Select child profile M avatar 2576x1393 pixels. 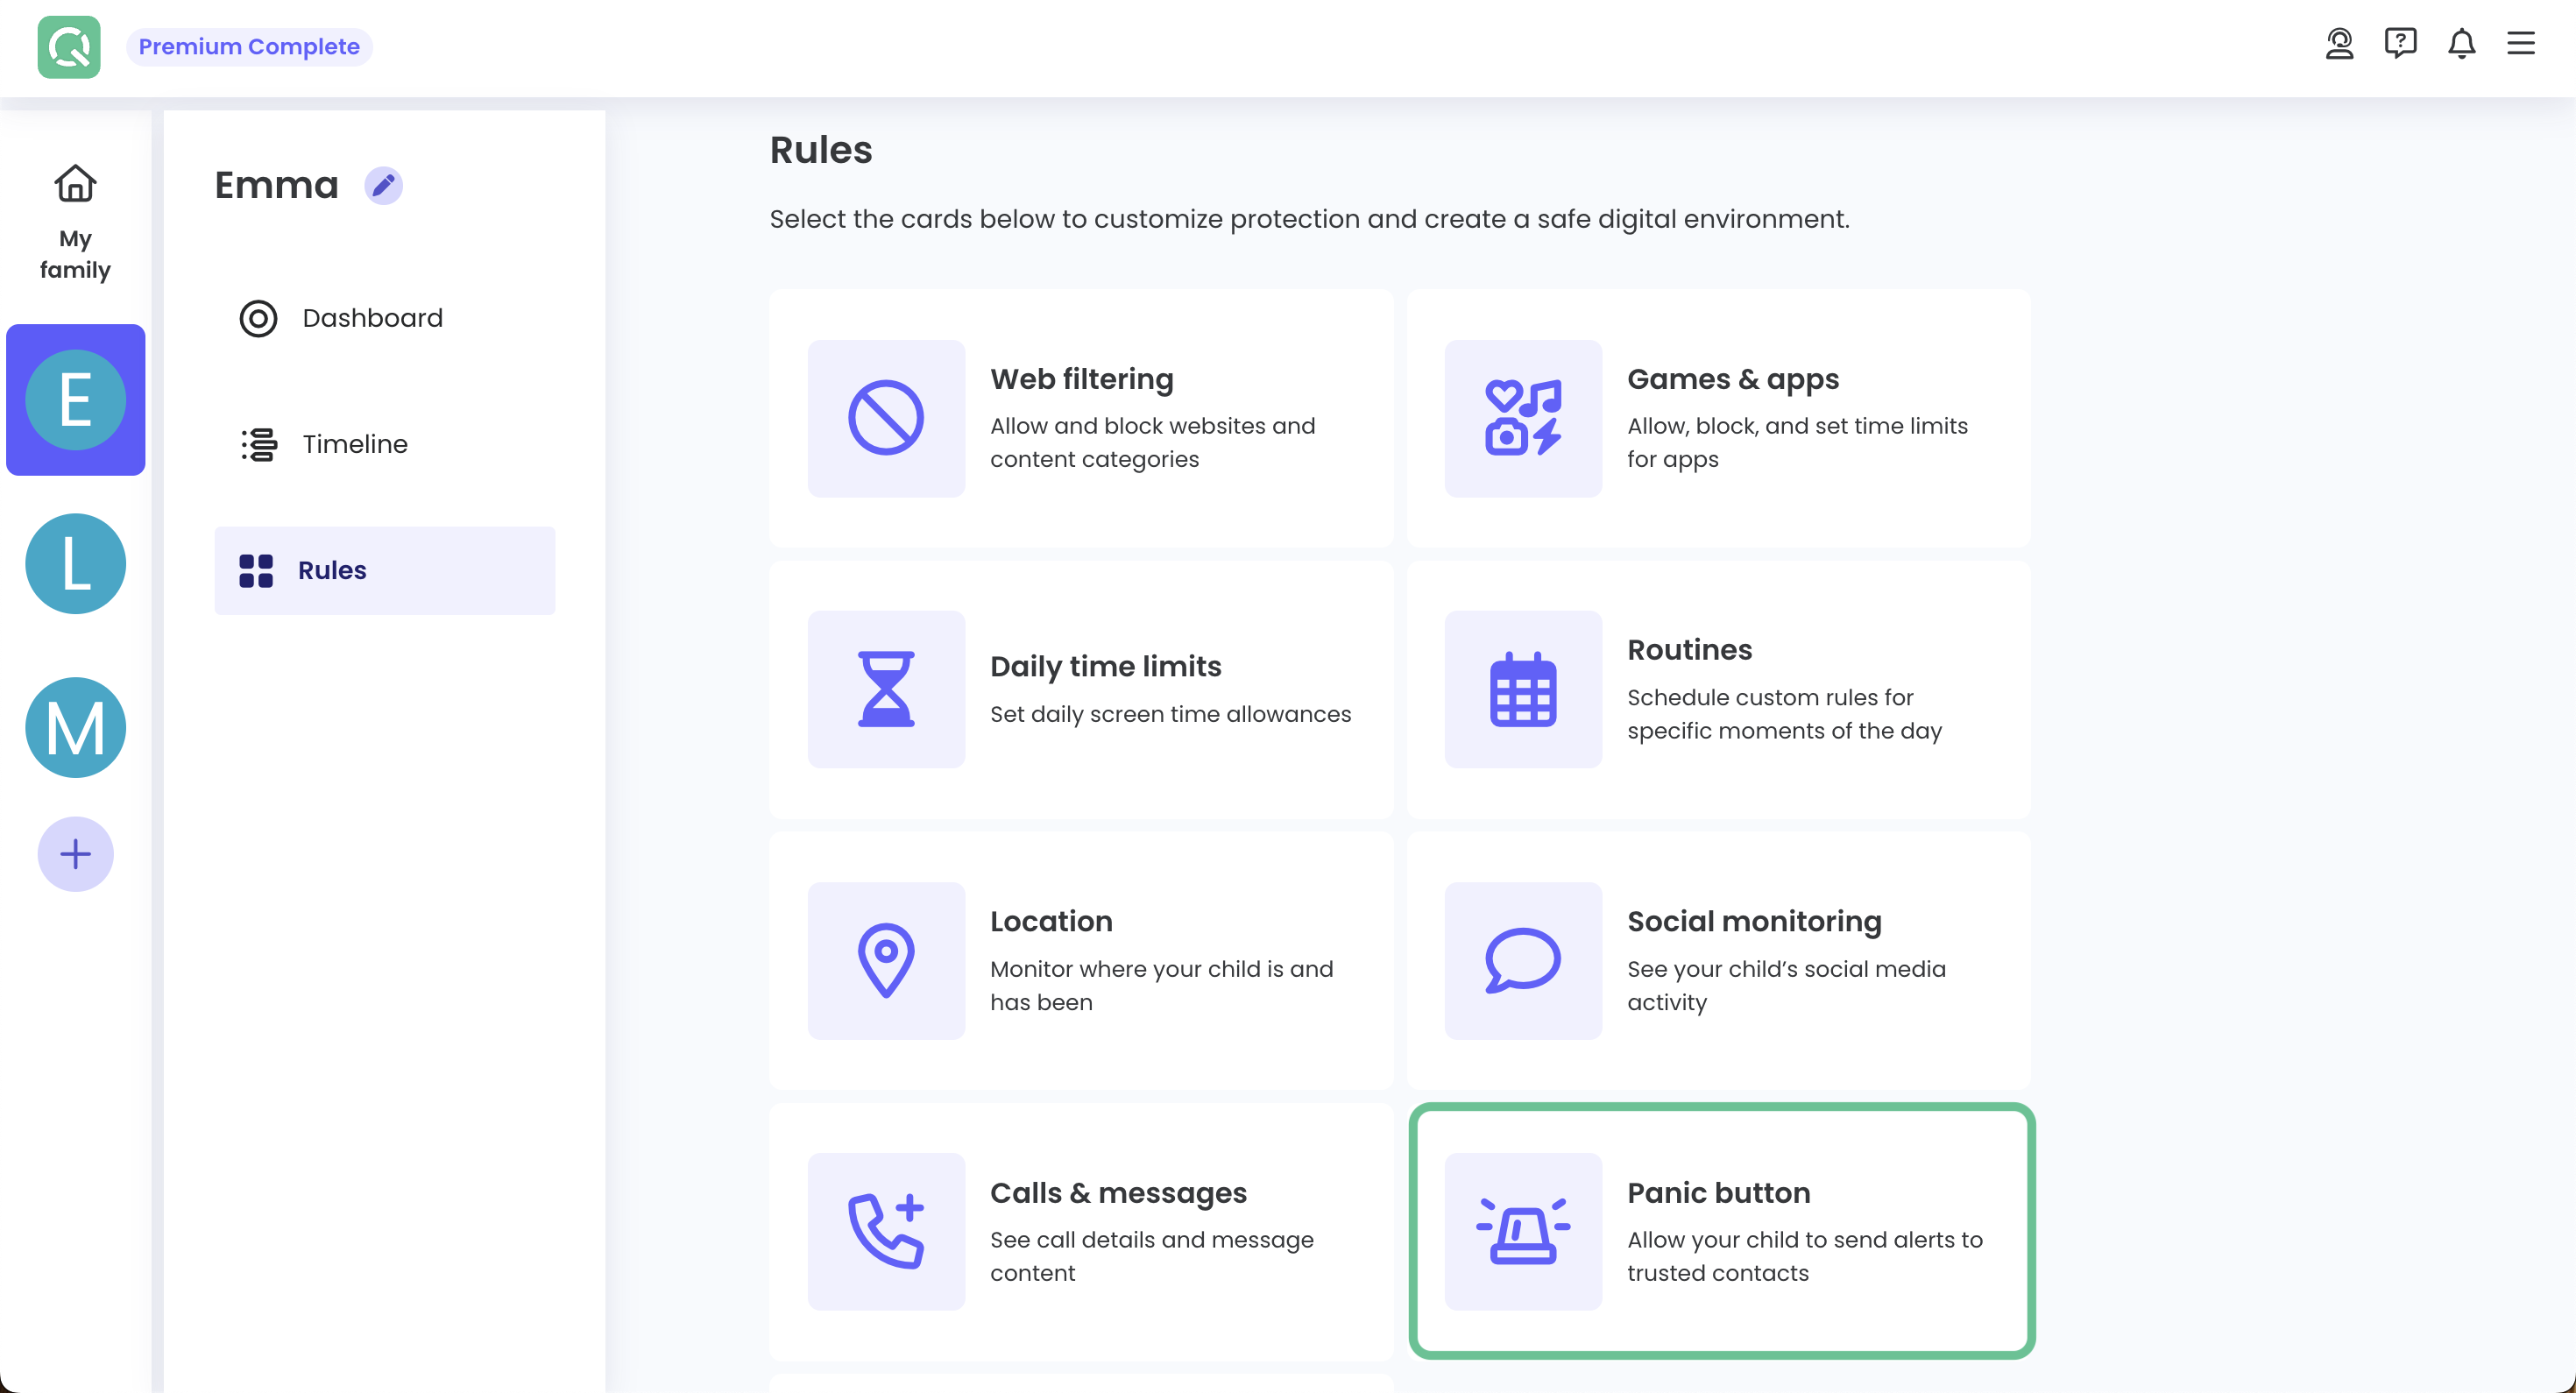click(x=75, y=727)
